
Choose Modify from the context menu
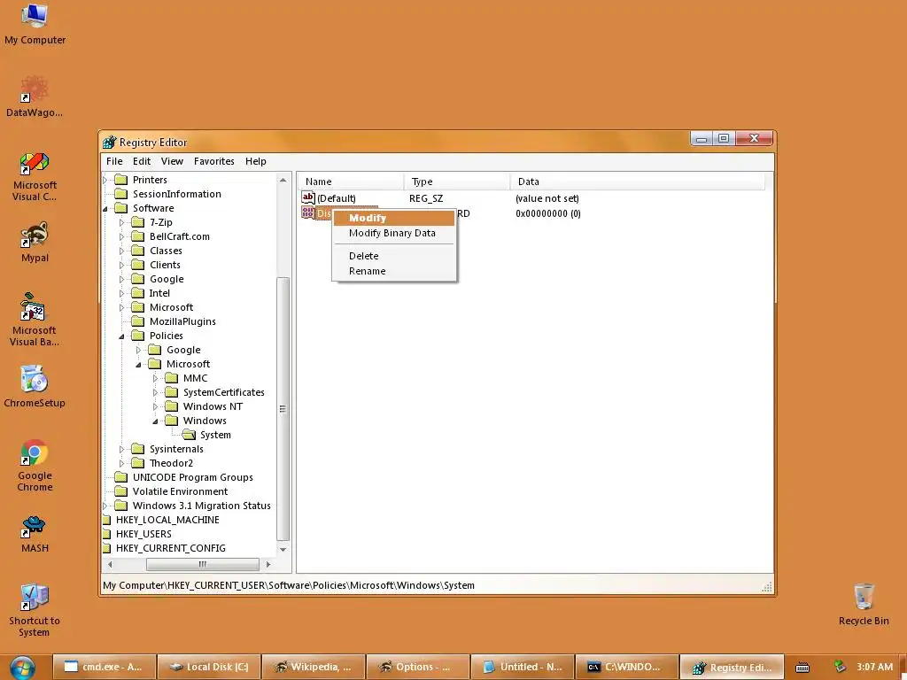click(x=394, y=218)
